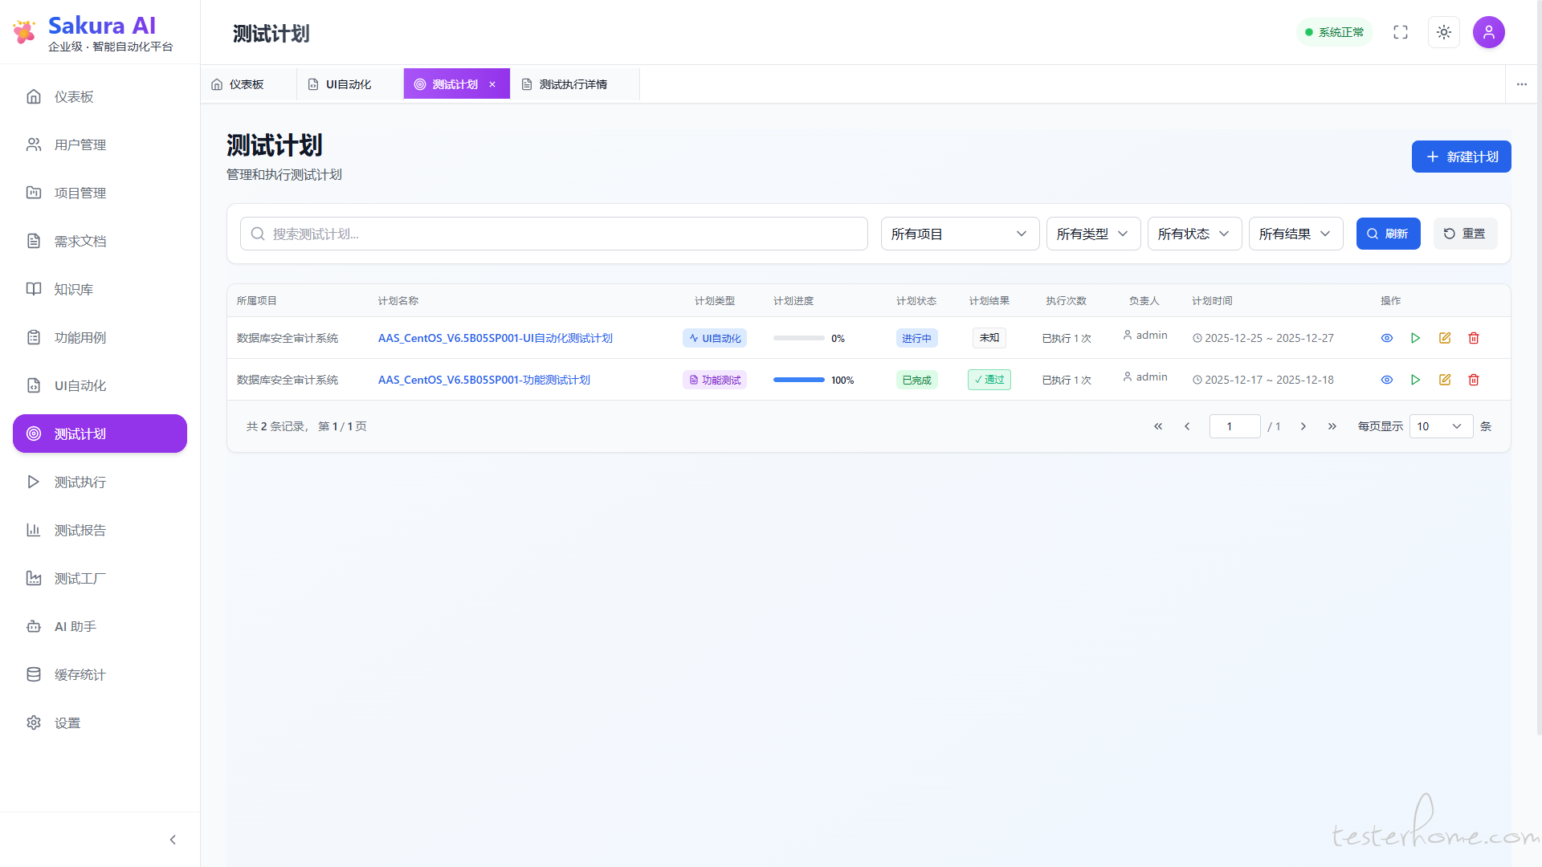Open the 所有状态 filter dropdown
Image resolution: width=1542 pixels, height=867 pixels.
(x=1194, y=234)
